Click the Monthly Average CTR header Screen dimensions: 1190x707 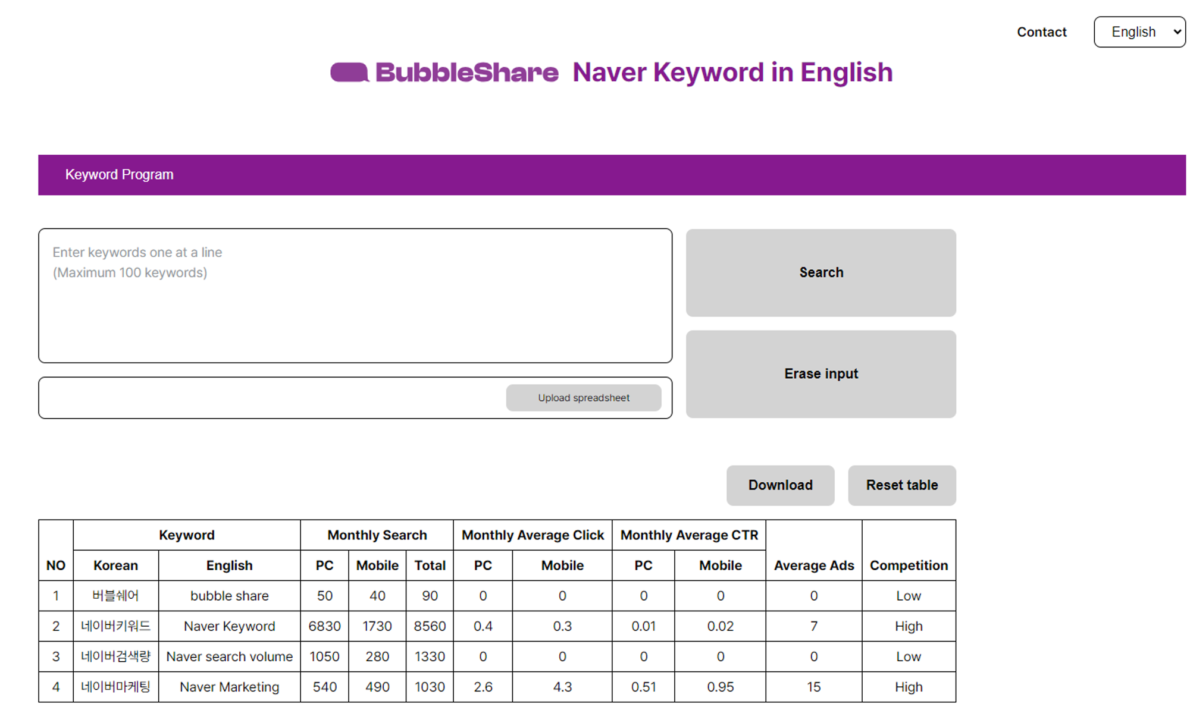pos(689,535)
